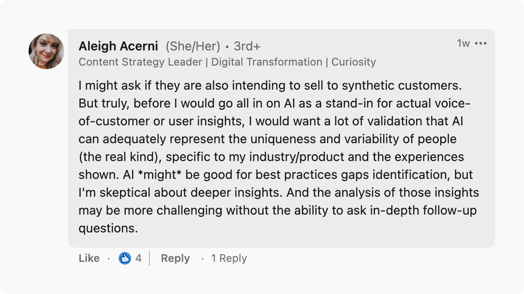View the 4 reactions count
Viewport: 524px width, 294px height.
(138, 258)
